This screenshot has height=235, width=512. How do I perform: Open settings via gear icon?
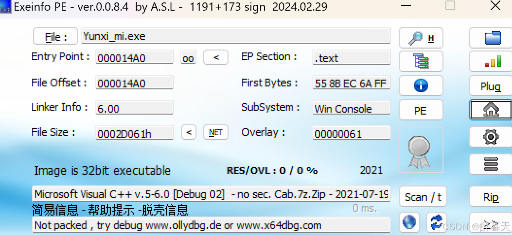tap(491, 137)
